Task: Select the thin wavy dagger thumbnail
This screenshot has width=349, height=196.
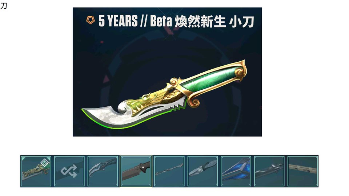Action: 169,171
